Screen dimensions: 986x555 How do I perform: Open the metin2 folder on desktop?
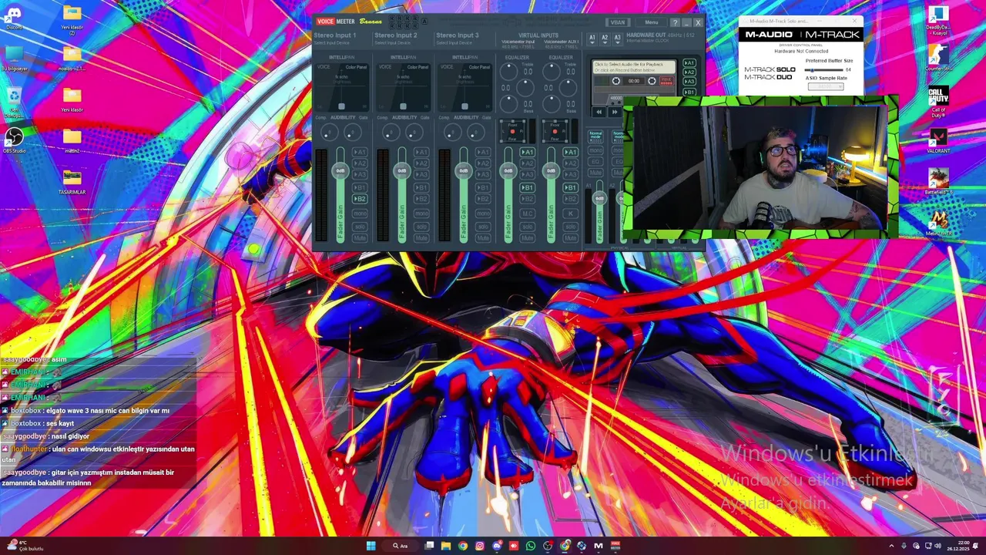(72, 140)
